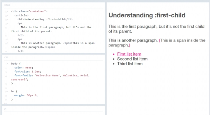Click the Second list item text
The height and width of the screenshot is (115, 210).
pos(132,59)
